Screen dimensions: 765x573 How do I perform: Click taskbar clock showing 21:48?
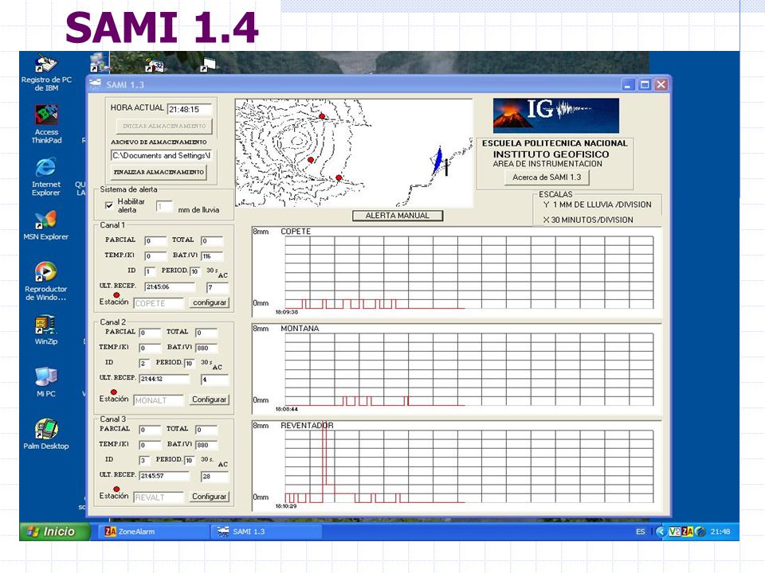click(720, 532)
